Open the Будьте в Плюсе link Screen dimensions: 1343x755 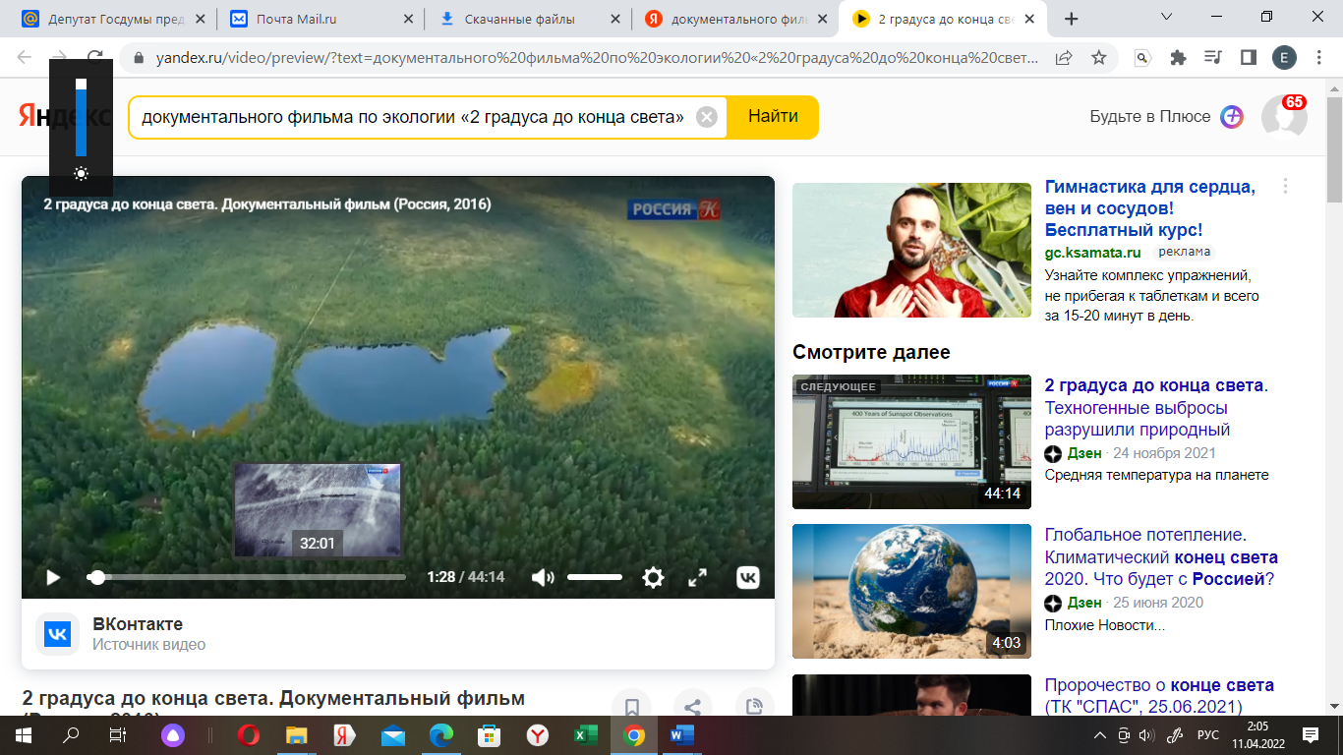point(1150,116)
